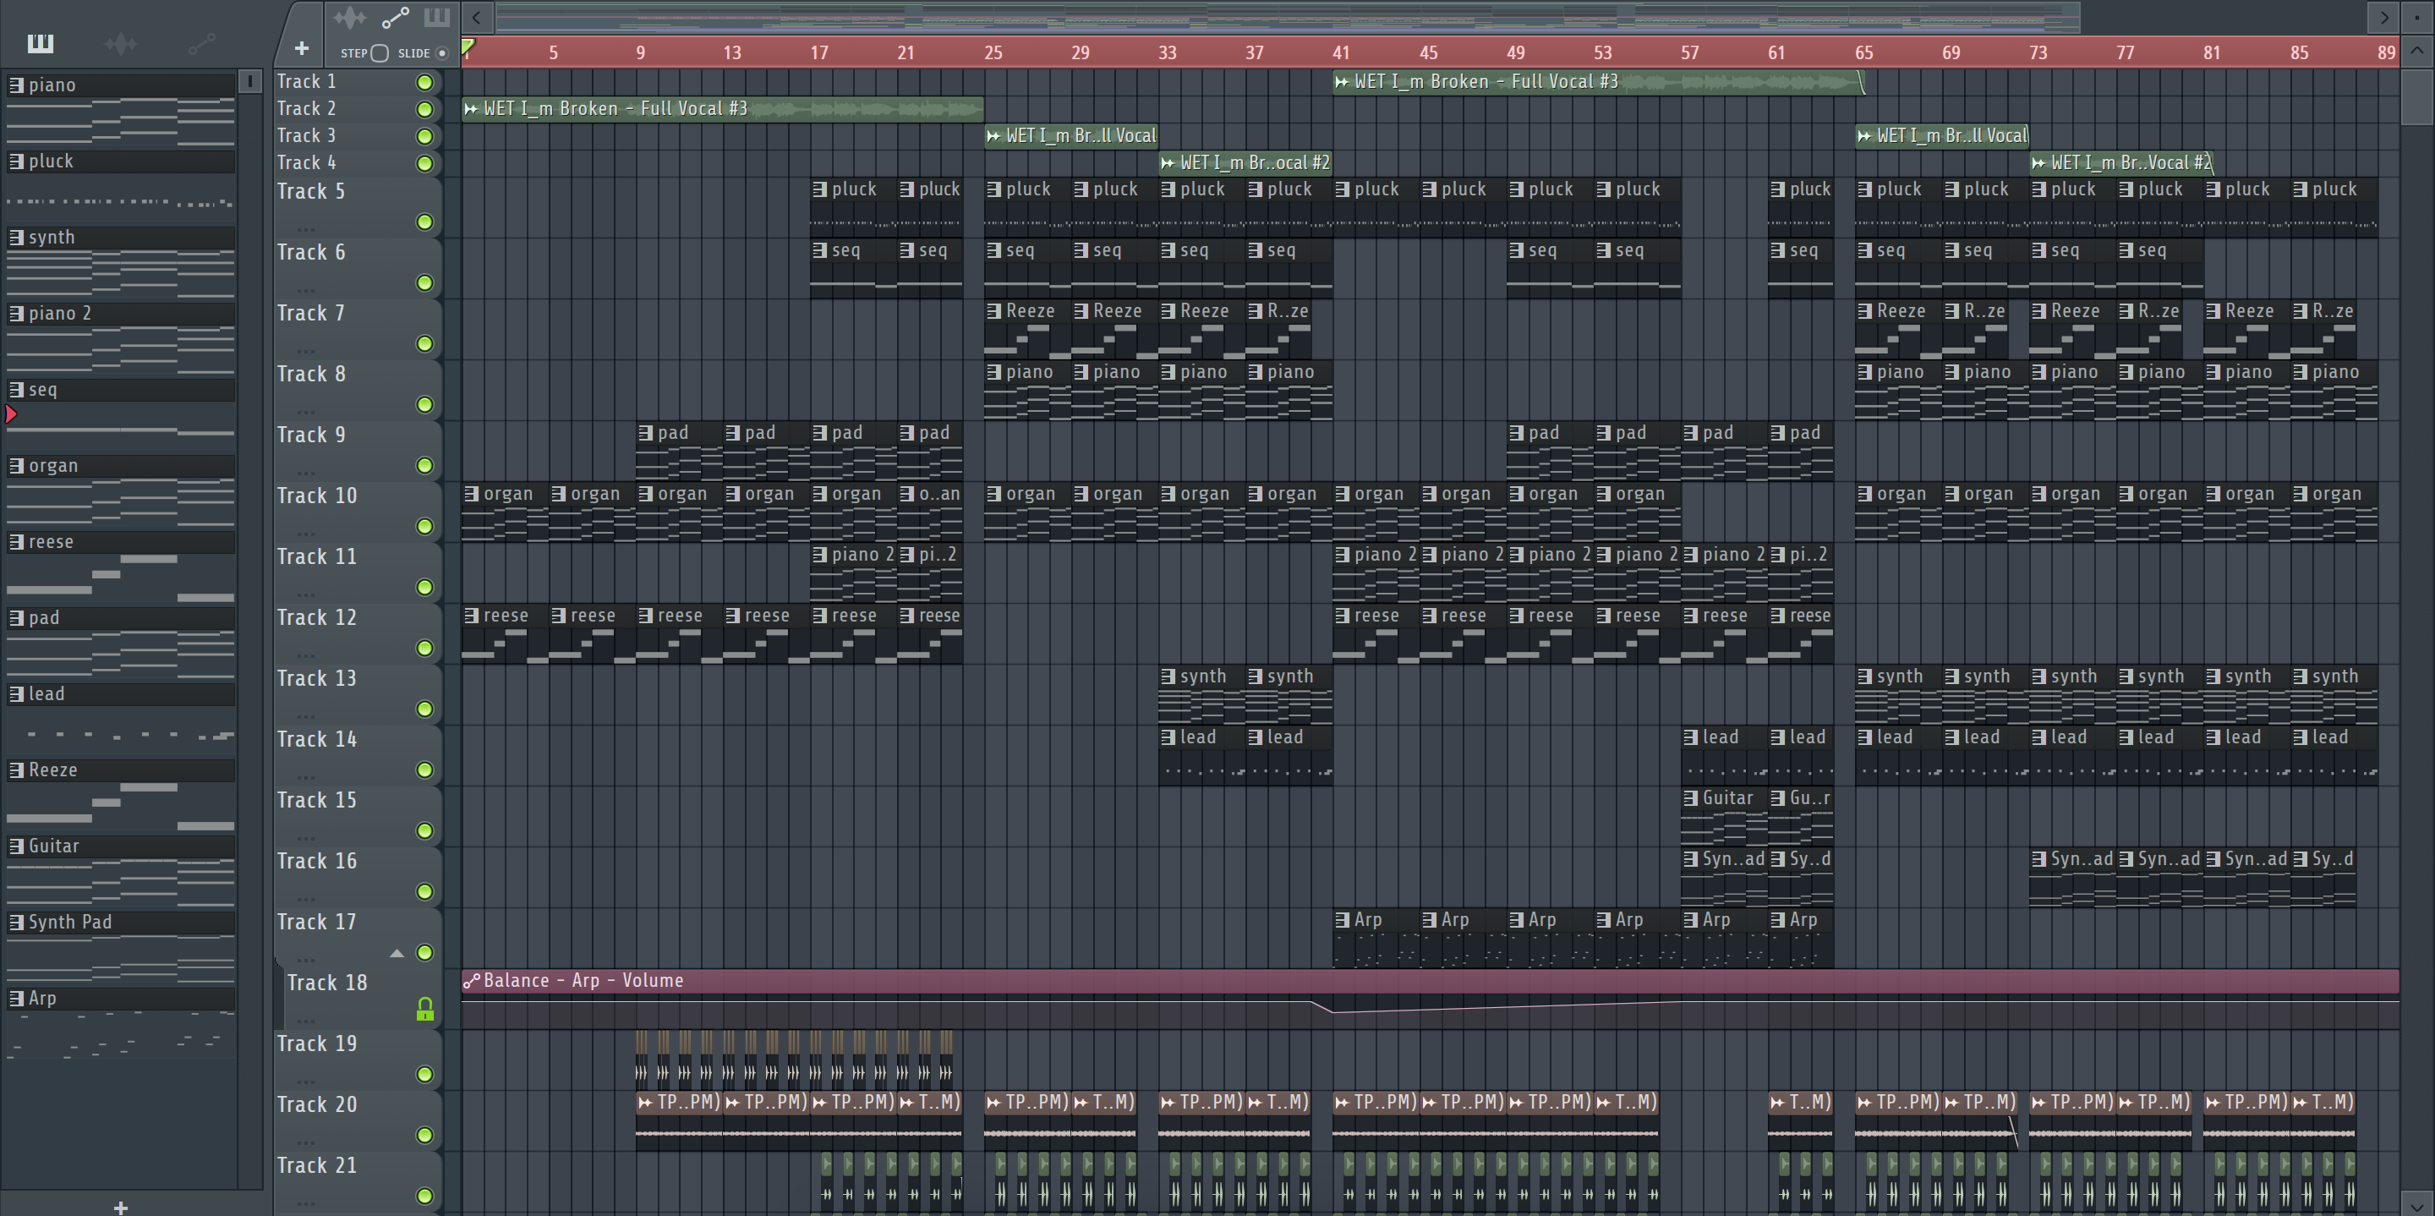Image resolution: width=2435 pixels, height=1216 pixels.
Task: Mute Track 17
Action: 425,953
